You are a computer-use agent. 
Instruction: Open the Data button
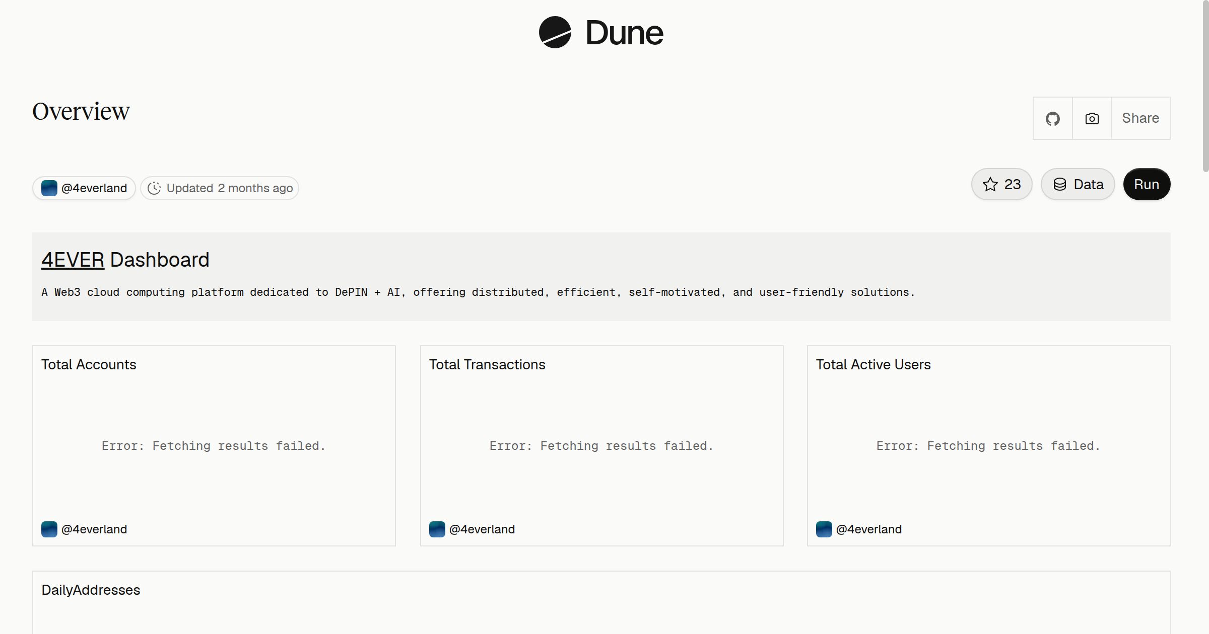pyautogui.click(x=1078, y=184)
